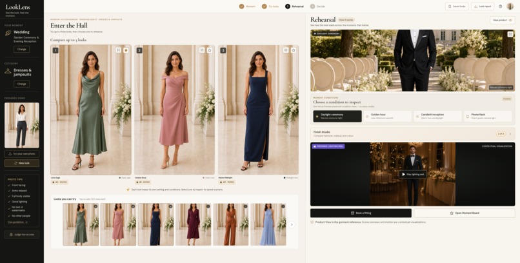The image size is (520, 263).
Task: Select Golden hour condition
Action: click(x=388, y=116)
